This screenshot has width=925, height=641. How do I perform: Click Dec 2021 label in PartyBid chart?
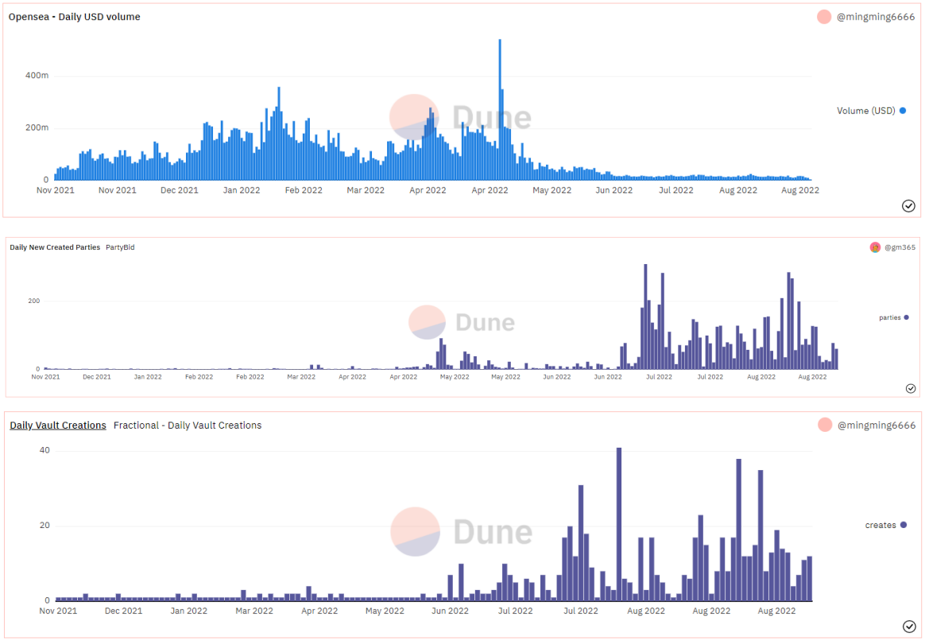tap(97, 377)
